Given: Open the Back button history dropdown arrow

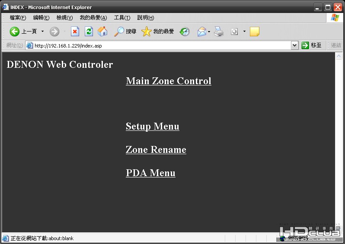Looking at the screenshot, I should point(42,32).
